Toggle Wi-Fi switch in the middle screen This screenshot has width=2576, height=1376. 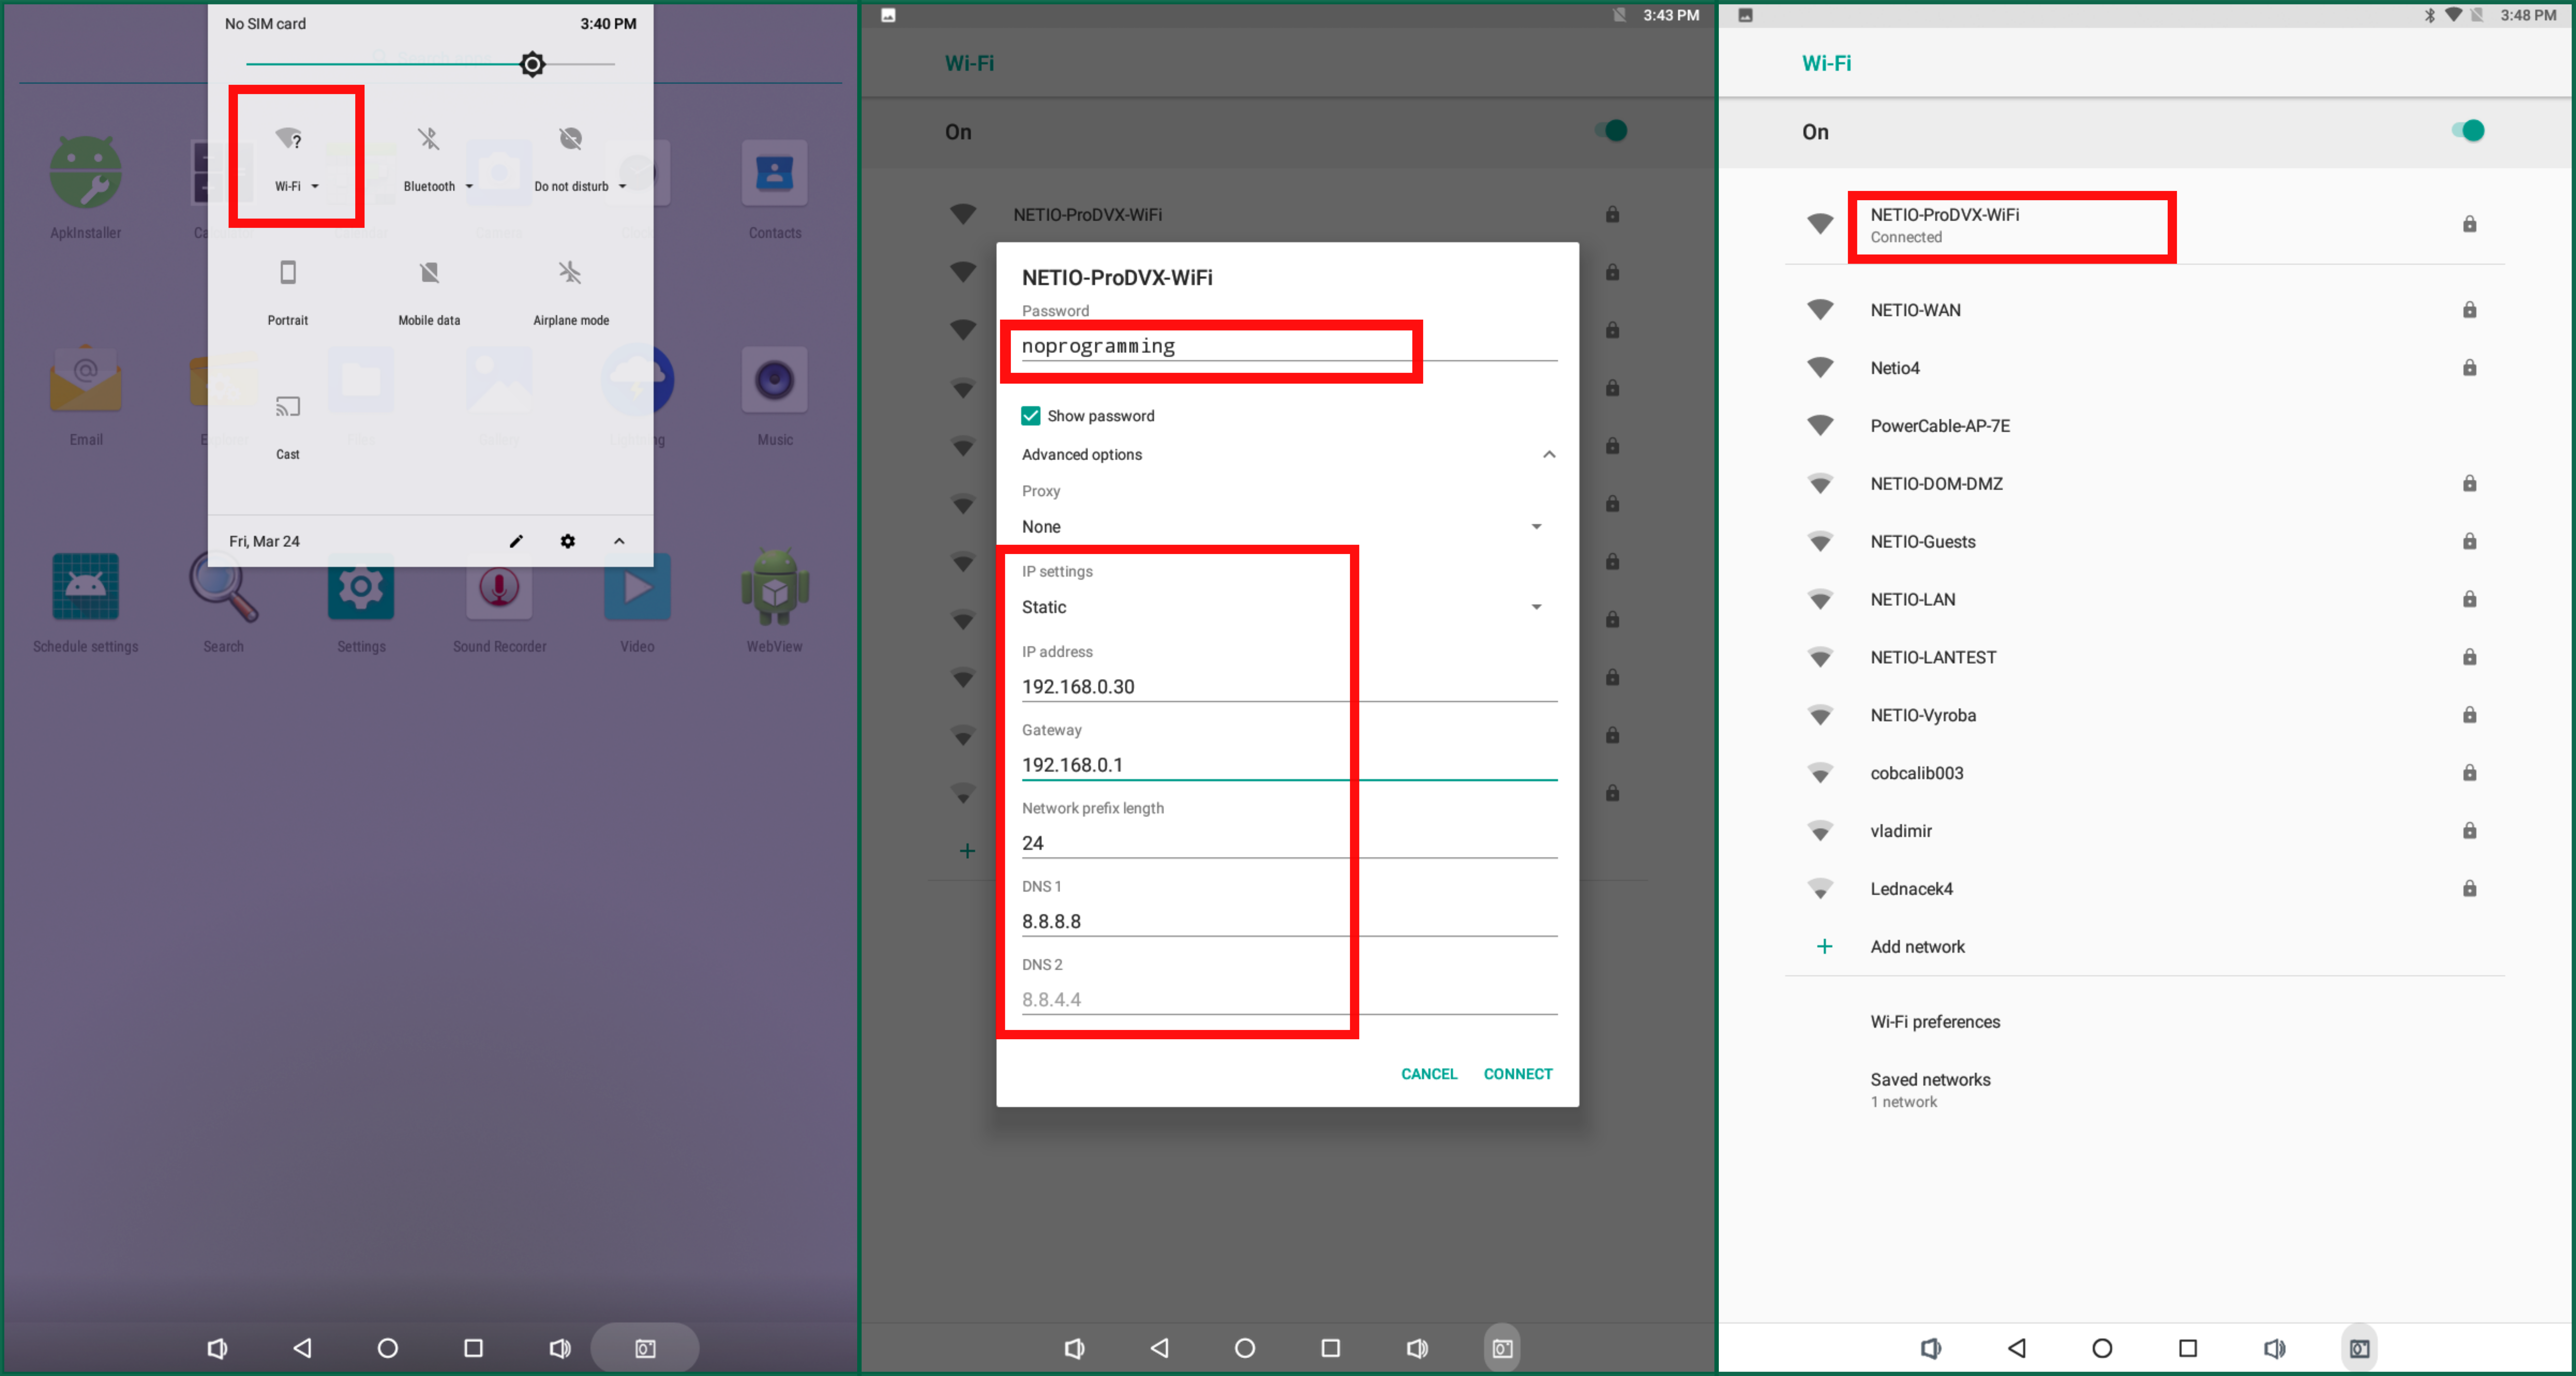point(1611,131)
